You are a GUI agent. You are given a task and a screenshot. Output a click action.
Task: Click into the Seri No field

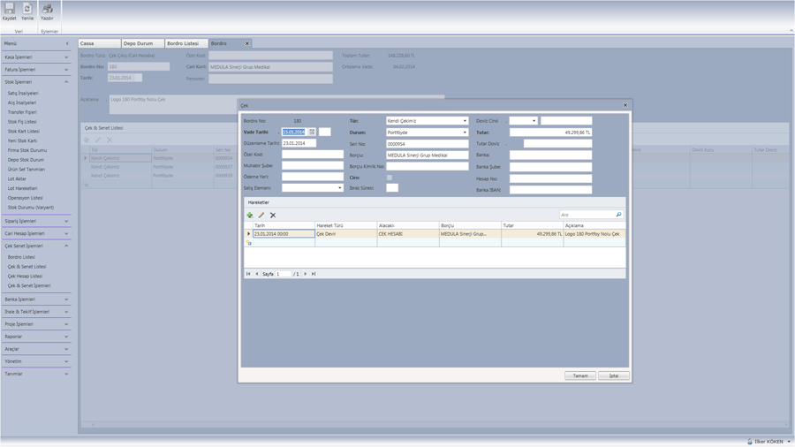(427, 144)
